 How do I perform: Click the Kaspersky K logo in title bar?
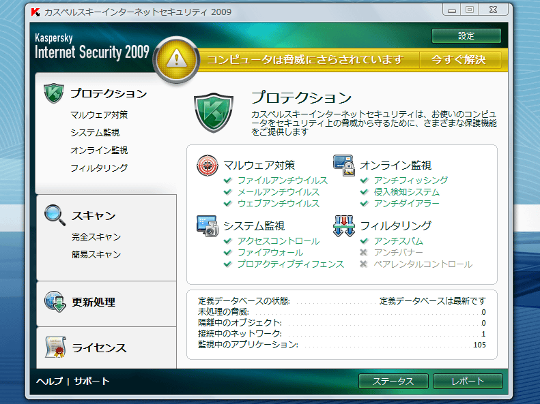(35, 12)
